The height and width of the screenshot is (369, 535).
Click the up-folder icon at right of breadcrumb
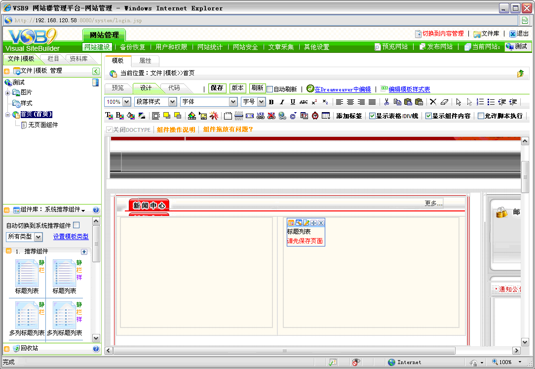point(520,73)
